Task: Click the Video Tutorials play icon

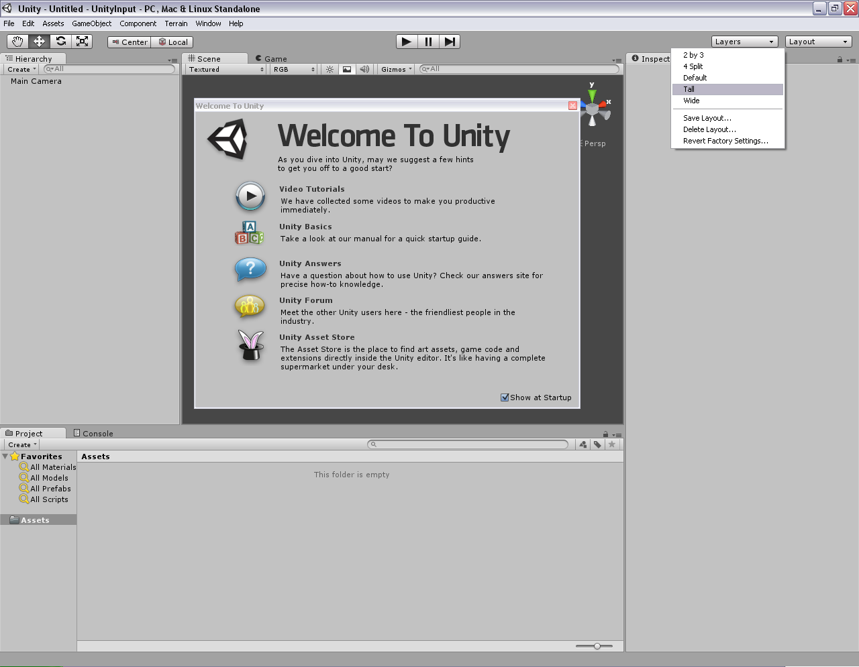Action: click(250, 196)
